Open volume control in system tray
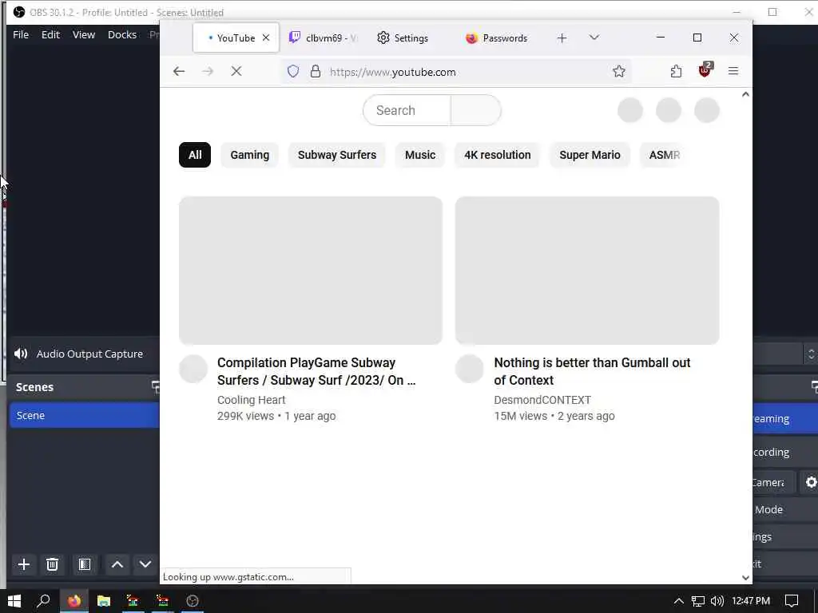This screenshot has height=613, width=818. [x=717, y=601]
